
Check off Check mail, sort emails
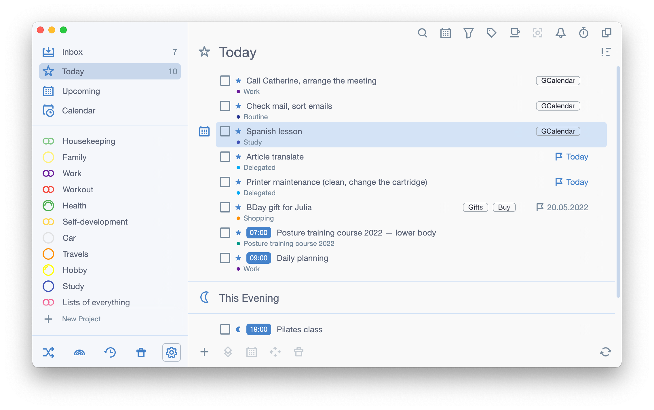pyautogui.click(x=225, y=106)
